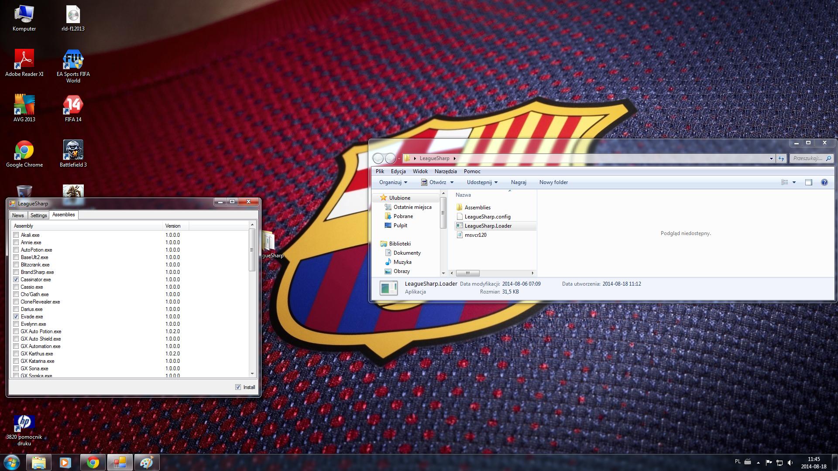
Task: Enable the BaseUlt2.exe assembly
Action: click(x=16, y=257)
